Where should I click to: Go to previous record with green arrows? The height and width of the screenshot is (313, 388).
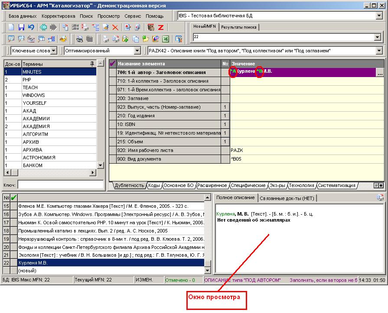pos(43,27)
